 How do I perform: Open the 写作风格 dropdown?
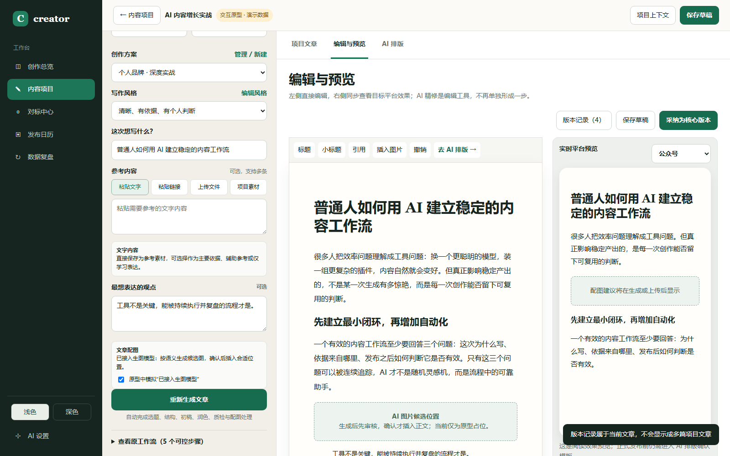(189, 111)
